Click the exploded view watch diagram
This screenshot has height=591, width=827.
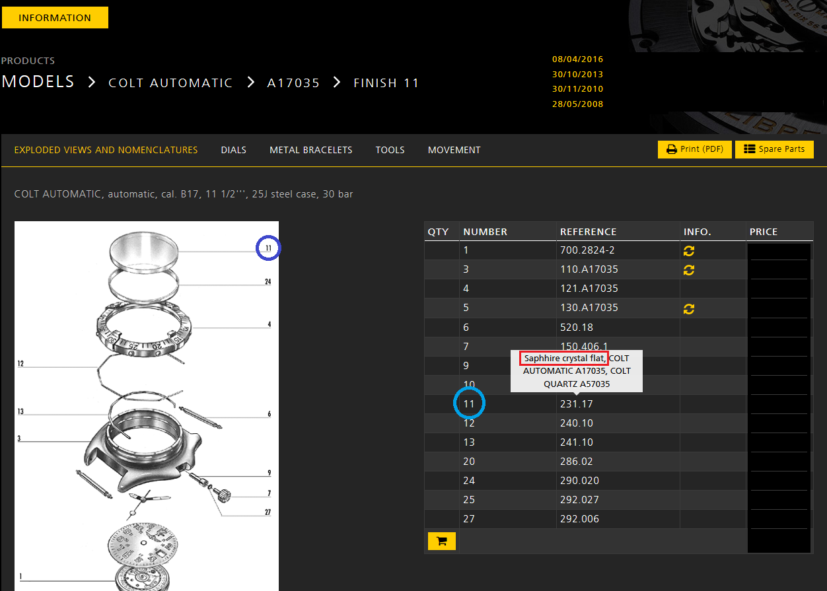coord(147,405)
